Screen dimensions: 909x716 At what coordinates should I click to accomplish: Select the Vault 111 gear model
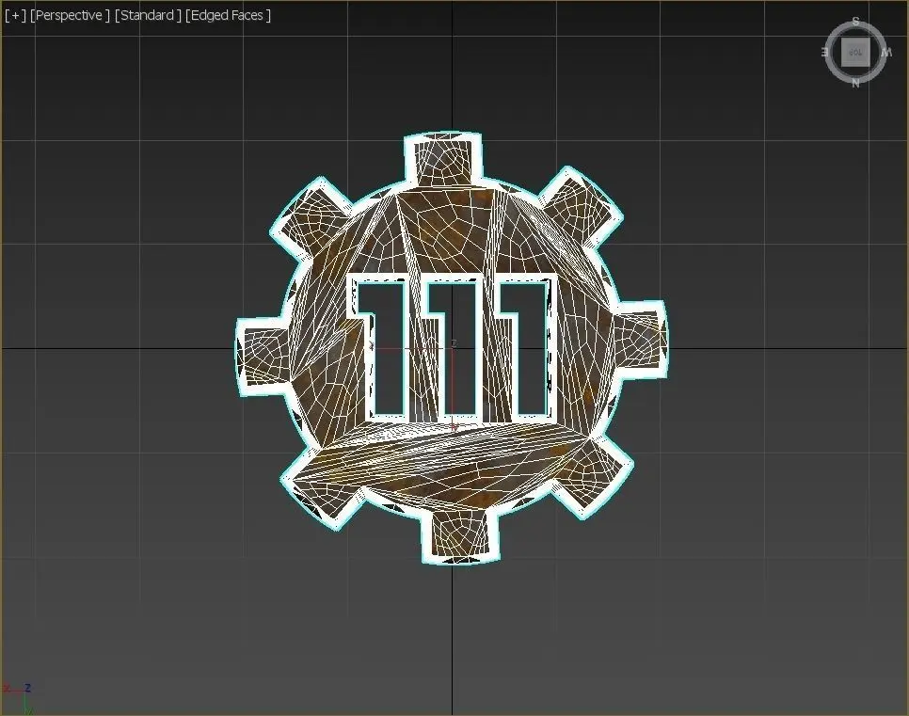tap(451, 348)
